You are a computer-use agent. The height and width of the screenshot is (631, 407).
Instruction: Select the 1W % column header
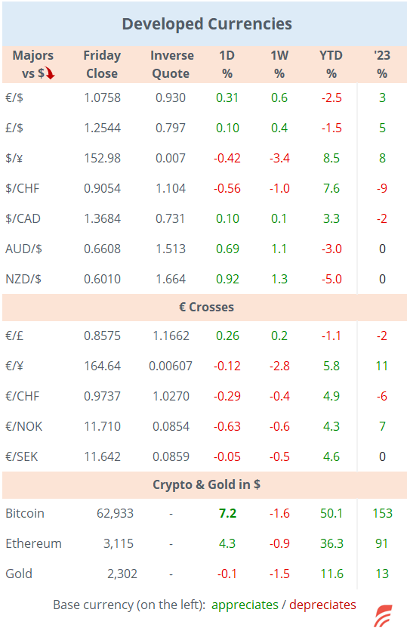coord(279,64)
